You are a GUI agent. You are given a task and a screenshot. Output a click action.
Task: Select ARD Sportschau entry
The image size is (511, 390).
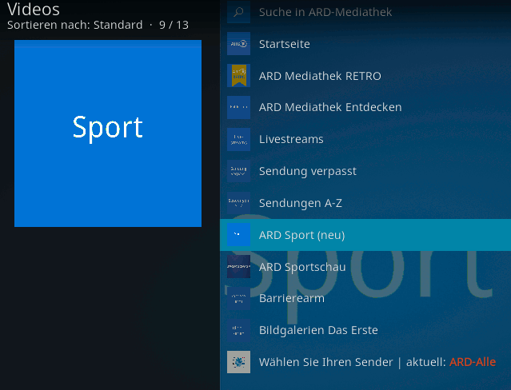(x=365, y=266)
